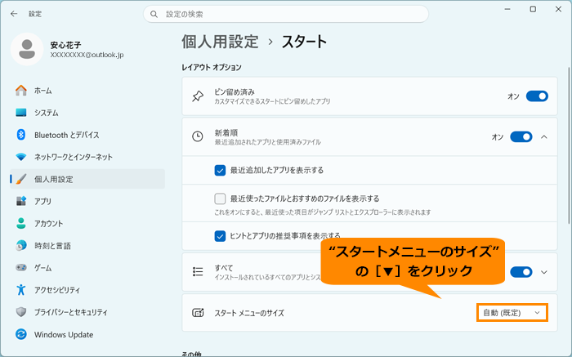Select プライバシーとセキュリティ
Image resolution: width=572 pixels, height=357 pixels.
87,312
